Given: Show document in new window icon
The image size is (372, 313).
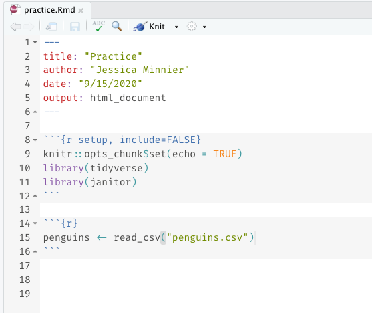Looking at the screenshot, I should point(51,27).
